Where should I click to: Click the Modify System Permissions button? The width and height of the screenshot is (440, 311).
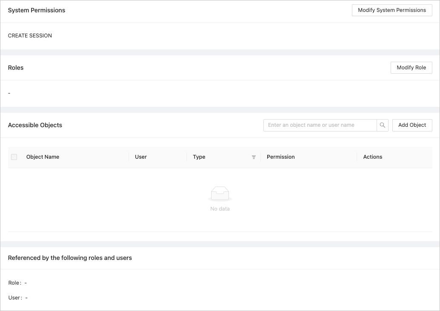[391, 10]
